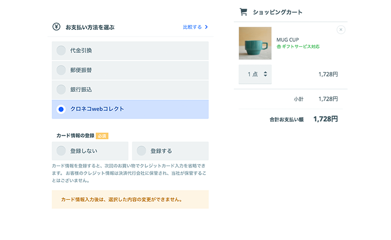Click the yen icon beside お支払い方法を選ぶ
This screenshot has height=240, width=391.
(x=56, y=27)
